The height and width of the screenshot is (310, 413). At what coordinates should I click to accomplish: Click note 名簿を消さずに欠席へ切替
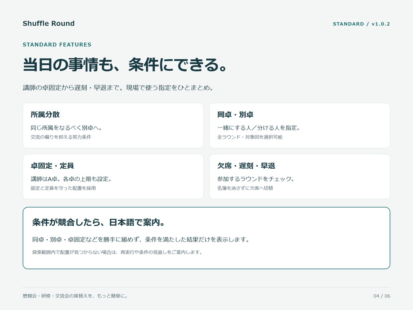245,188
